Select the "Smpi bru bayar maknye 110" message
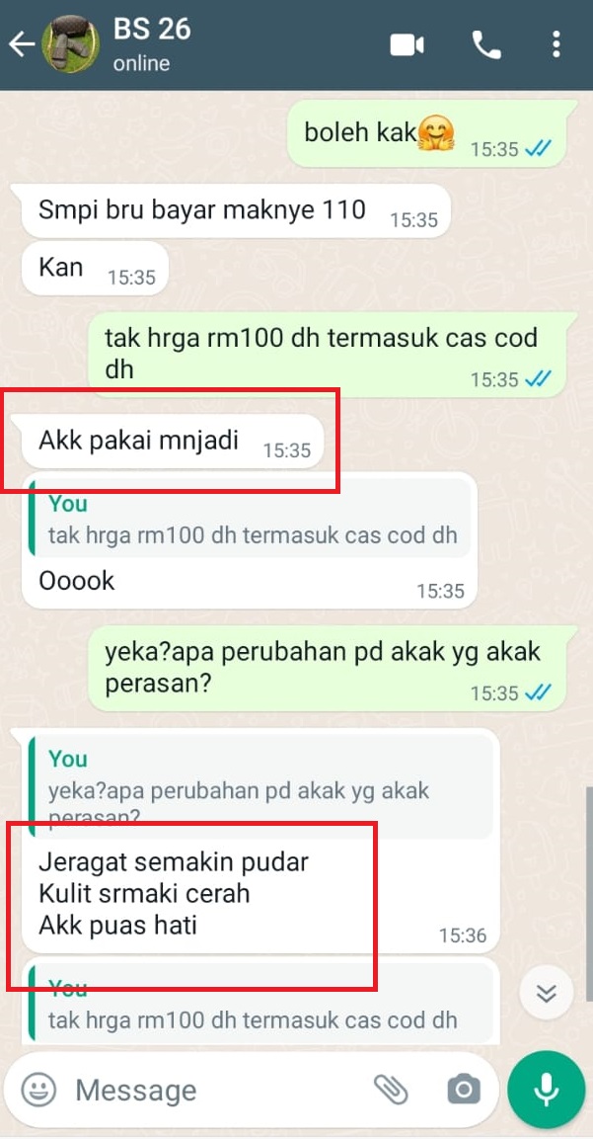Screen dimensions: 593x1139 236,210
